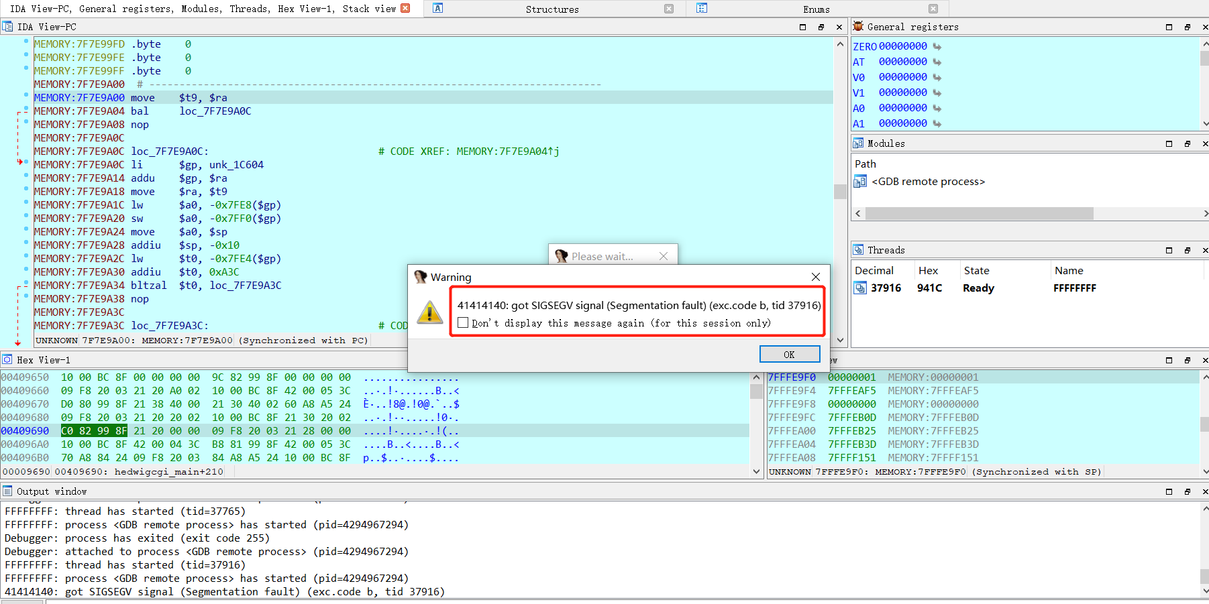Follow the ZERO register jump arrow

pyautogui.click(x=937, y=47)
